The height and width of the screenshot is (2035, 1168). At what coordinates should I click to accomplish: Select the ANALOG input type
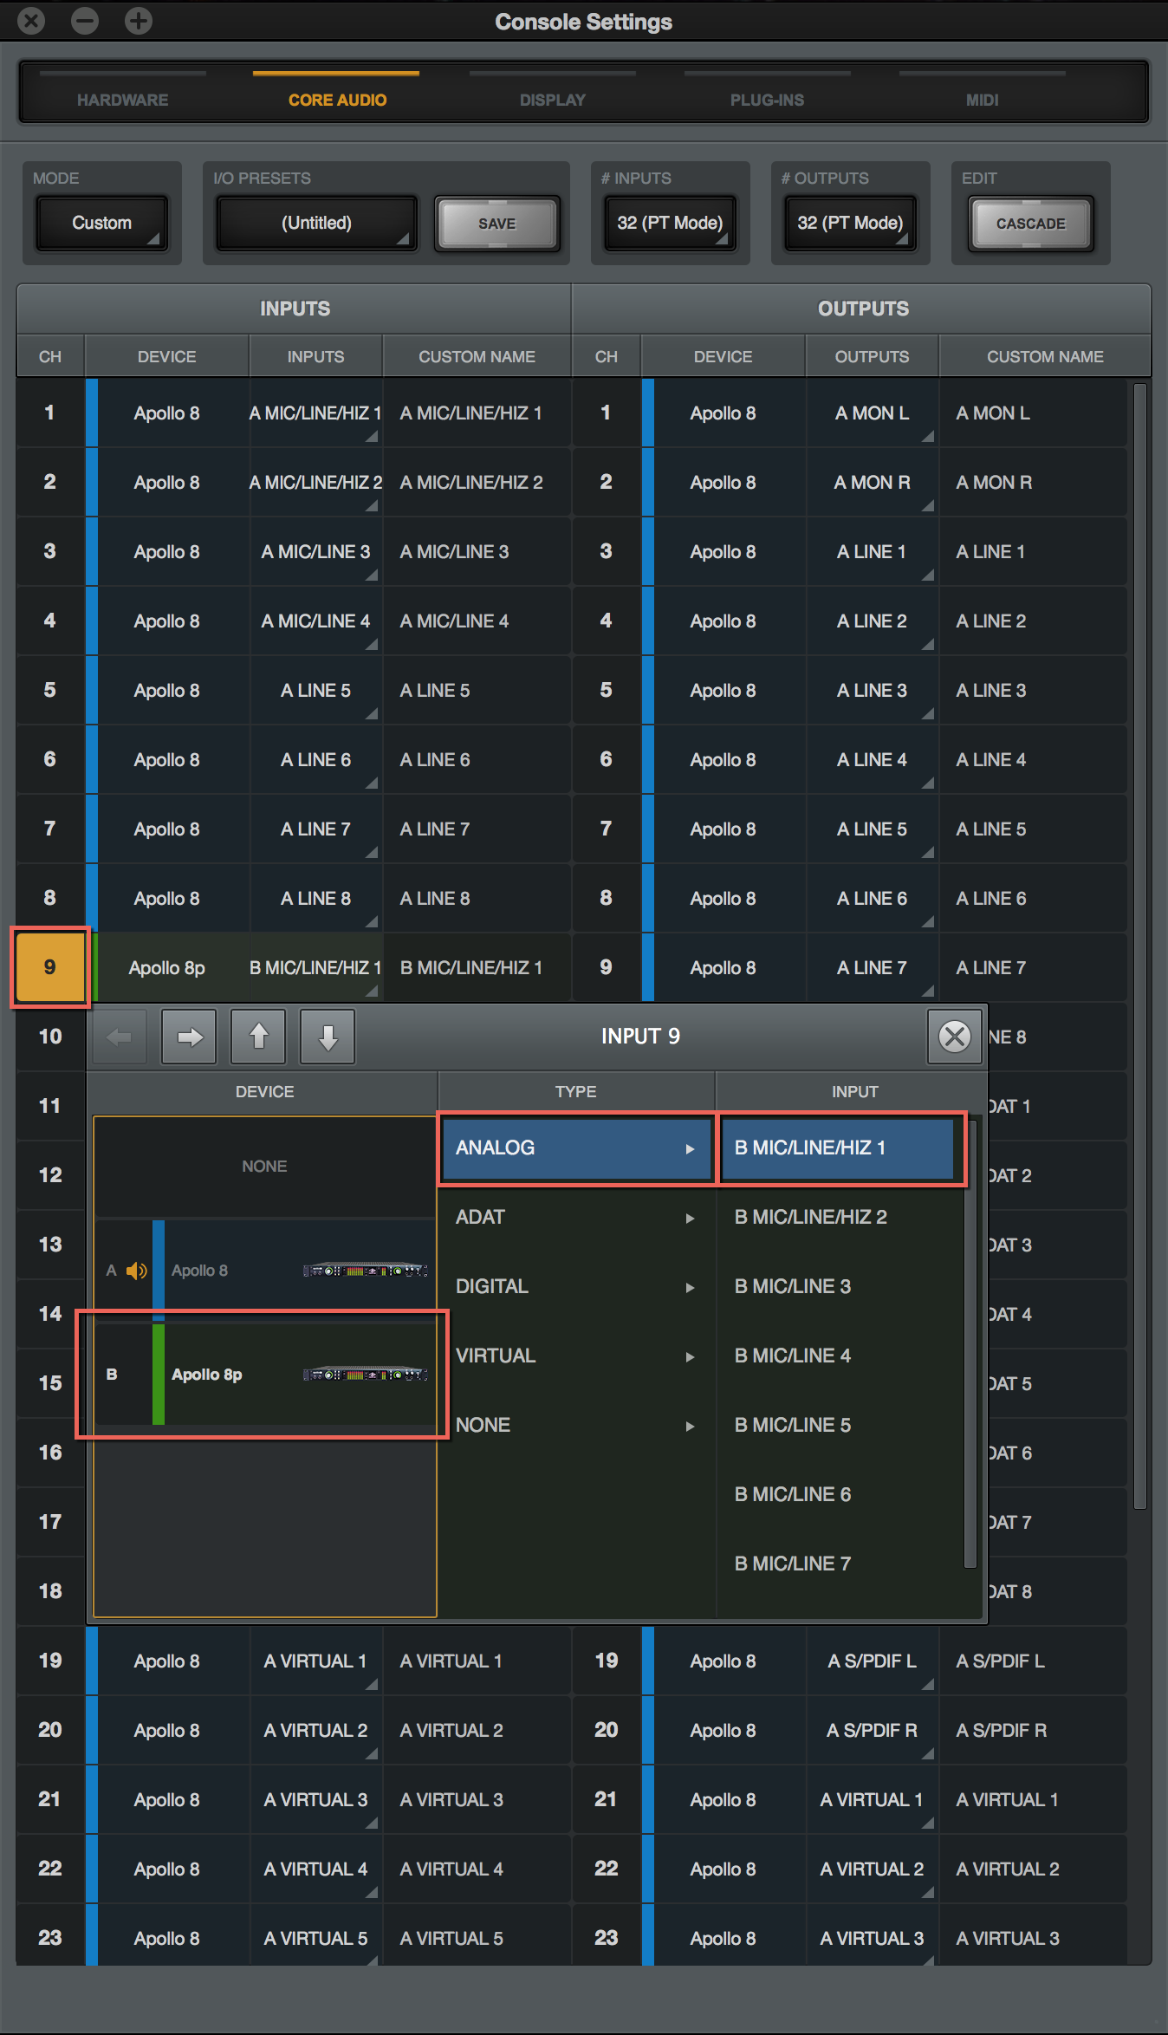click(576, 1148)
